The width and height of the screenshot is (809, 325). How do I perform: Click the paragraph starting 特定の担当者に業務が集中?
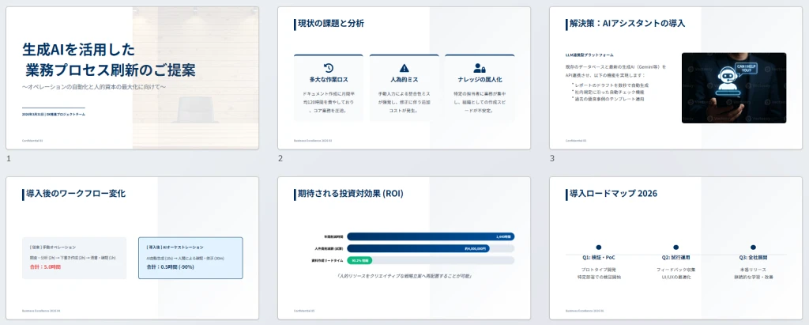[480, 102]
